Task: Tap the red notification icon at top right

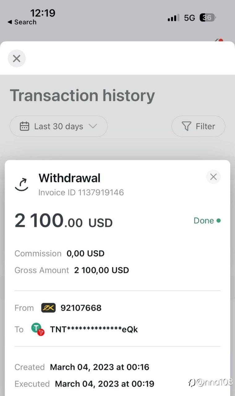Action: [x=220, y=41]
